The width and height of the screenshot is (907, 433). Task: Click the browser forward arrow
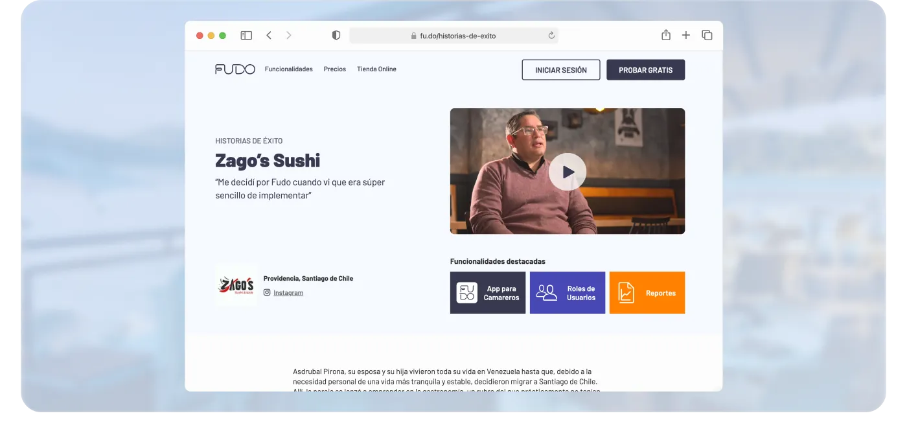(289, 36)
